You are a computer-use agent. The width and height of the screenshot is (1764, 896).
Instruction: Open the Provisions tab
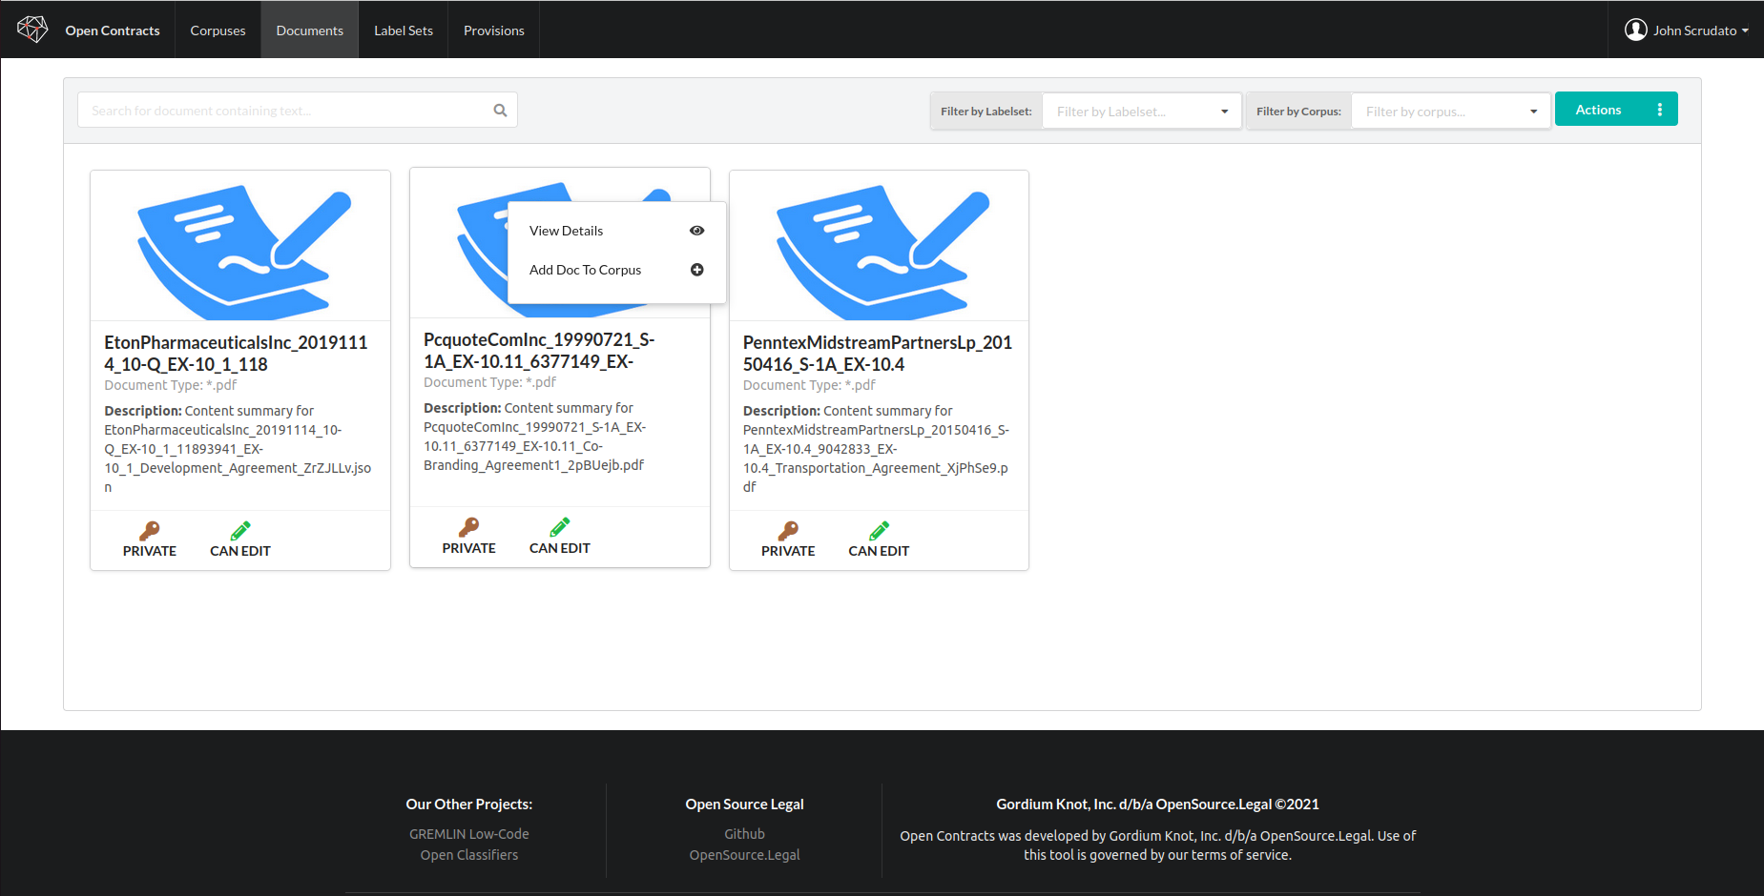click(494, 31)
